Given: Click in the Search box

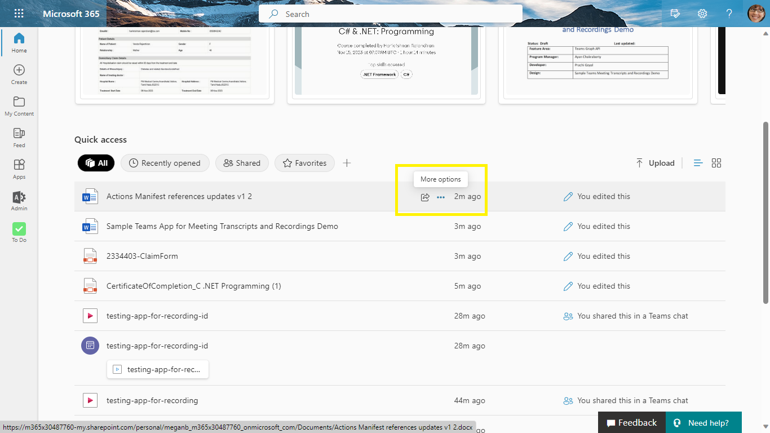Looking at the screenshot, I should [x=390, y=14].
